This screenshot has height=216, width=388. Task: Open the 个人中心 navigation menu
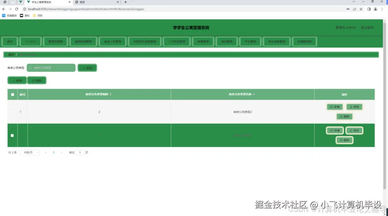[x=31, y=41]
